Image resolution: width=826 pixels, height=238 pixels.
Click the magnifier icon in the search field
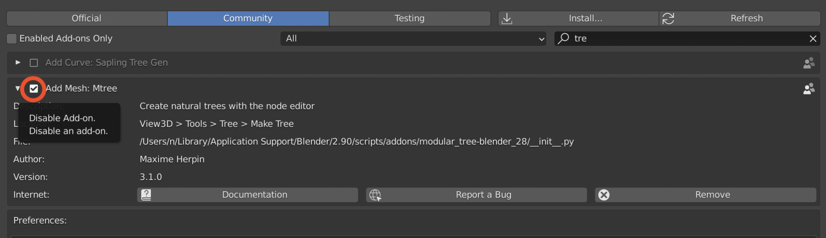(564, 38)
